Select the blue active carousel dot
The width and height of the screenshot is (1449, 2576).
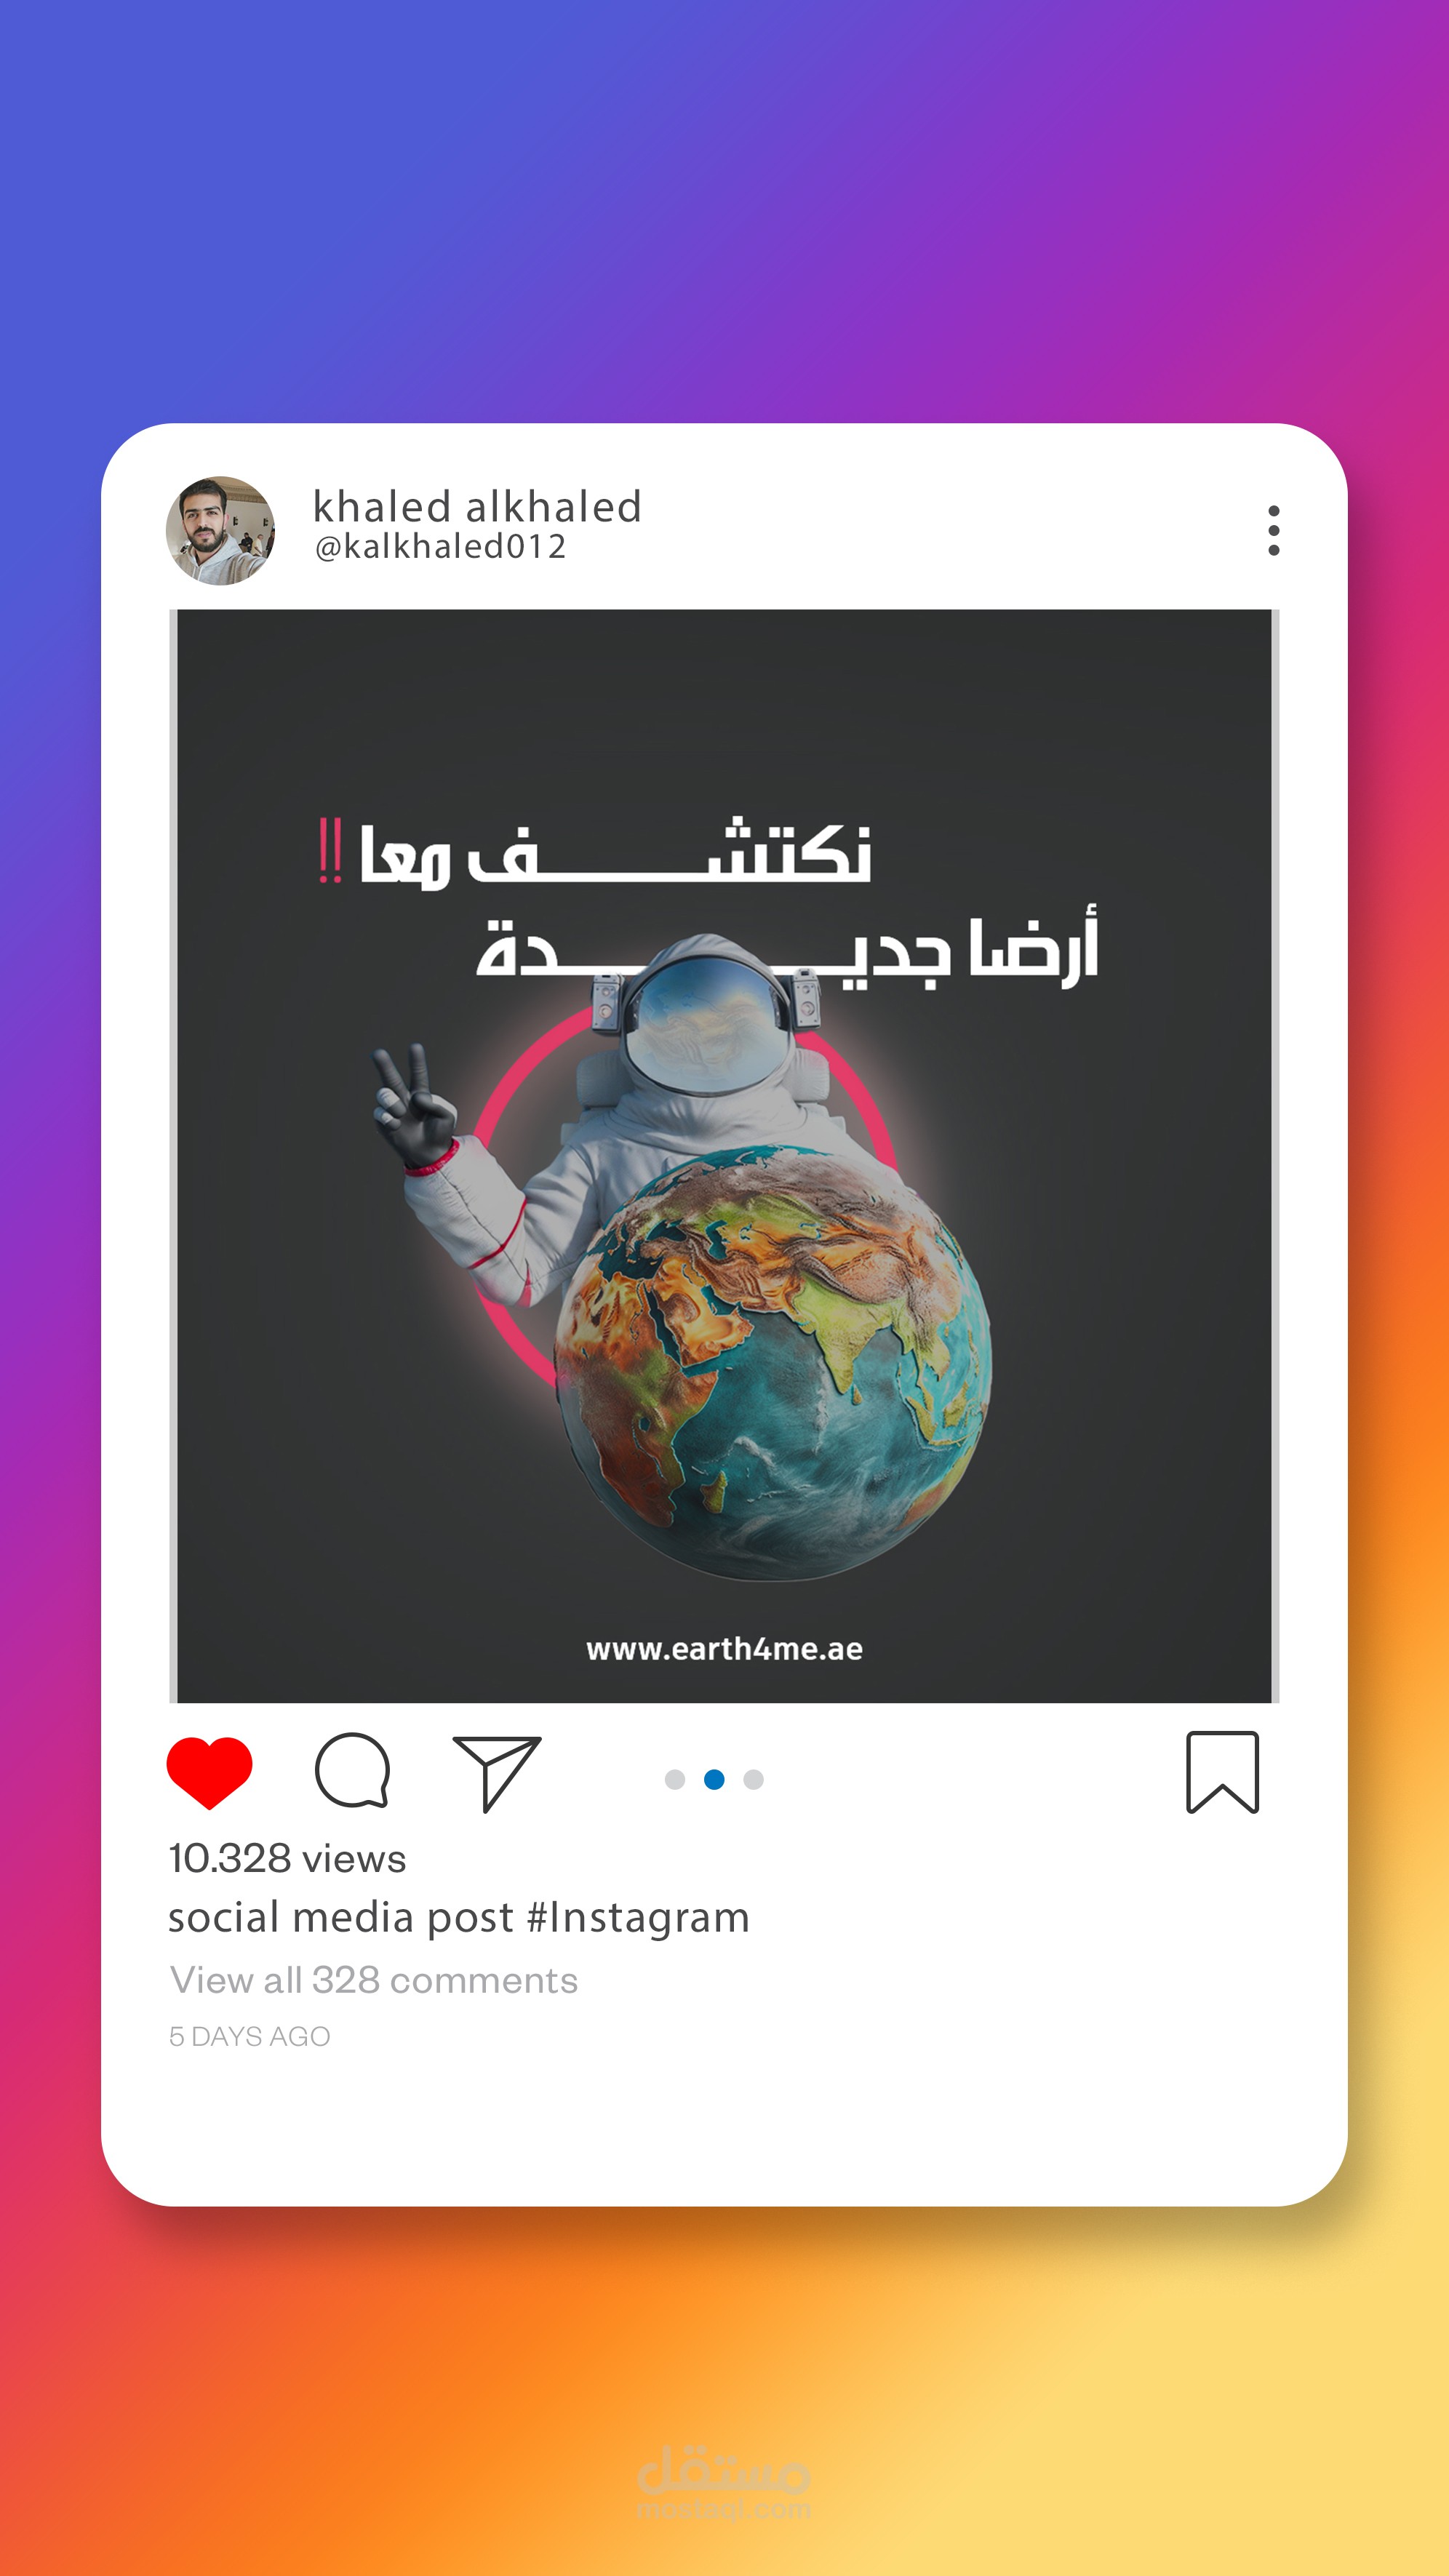click(x=714, y=1779)
